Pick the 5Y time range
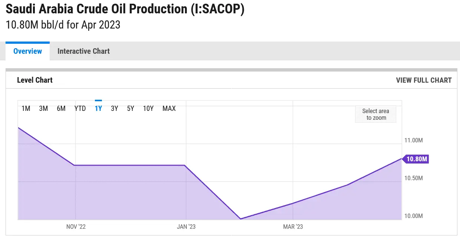The image size is (460, 241). [130, 109]
